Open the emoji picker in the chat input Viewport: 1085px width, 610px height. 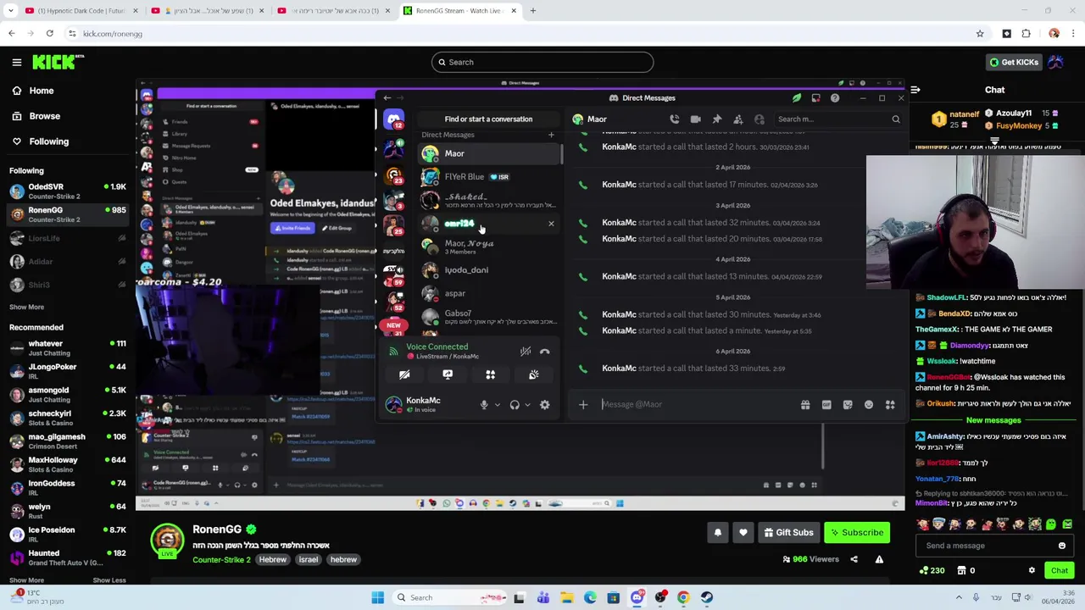pos(1061,546)
